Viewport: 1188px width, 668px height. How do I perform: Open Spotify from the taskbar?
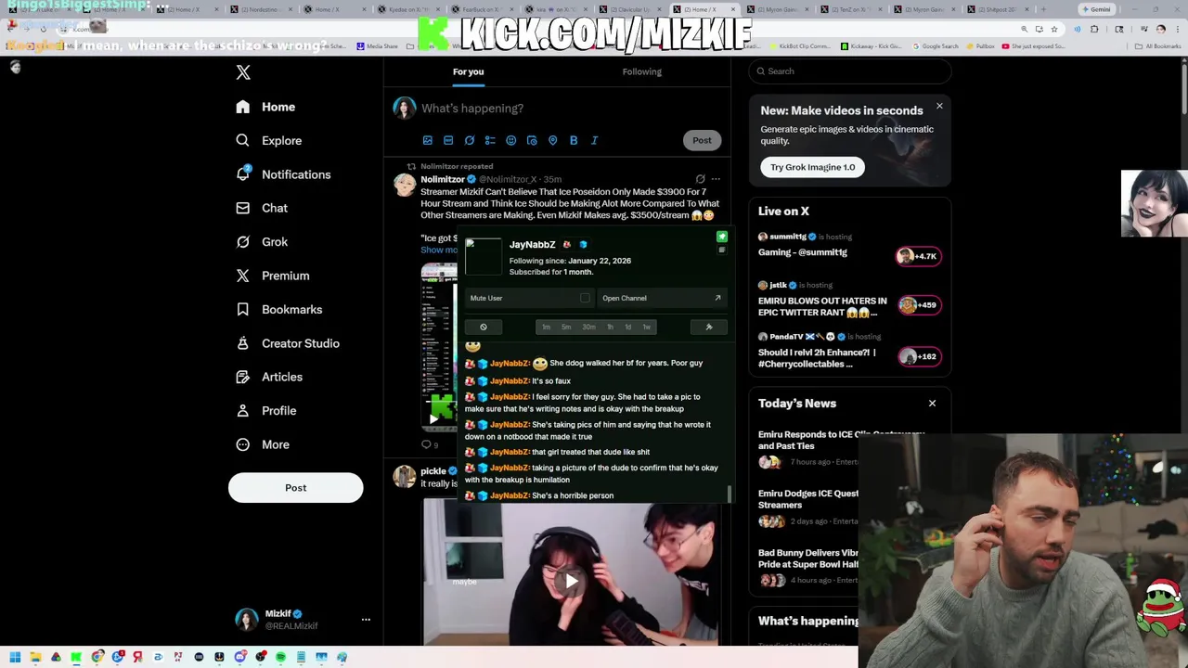(x=280, y=657)
